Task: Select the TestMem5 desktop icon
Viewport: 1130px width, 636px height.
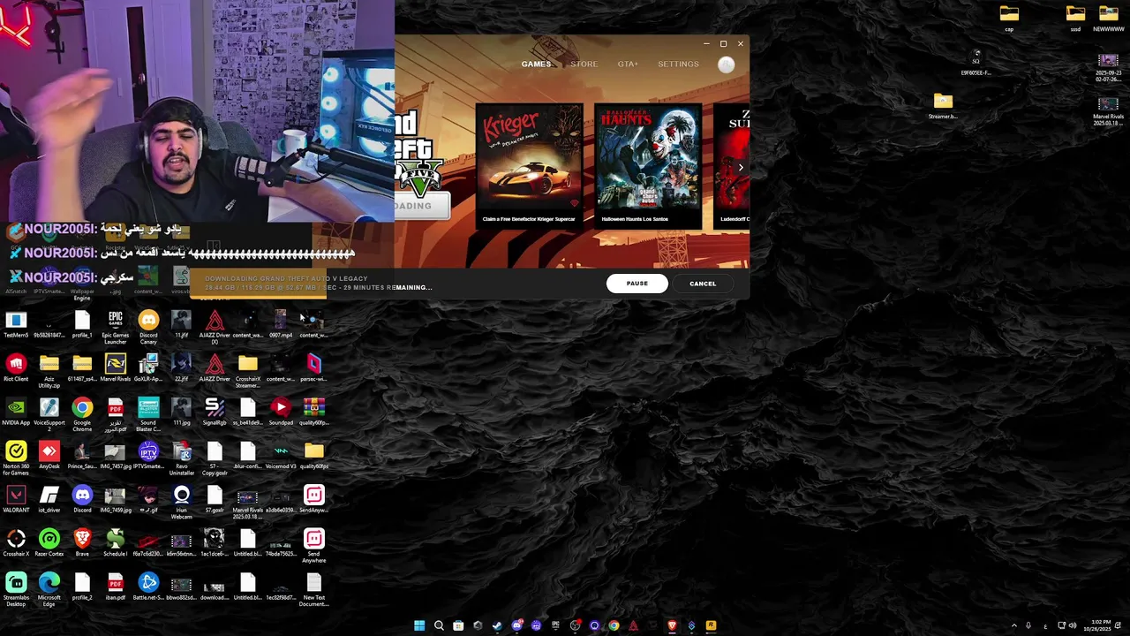Action: coord(16,324)
